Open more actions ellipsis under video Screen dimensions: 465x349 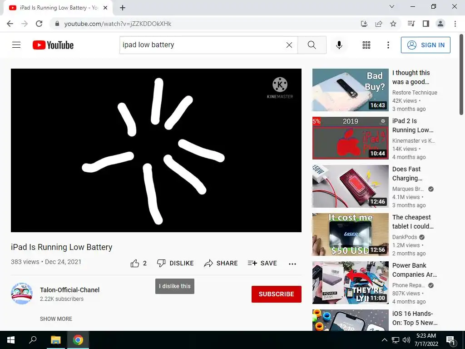(292, 264)
